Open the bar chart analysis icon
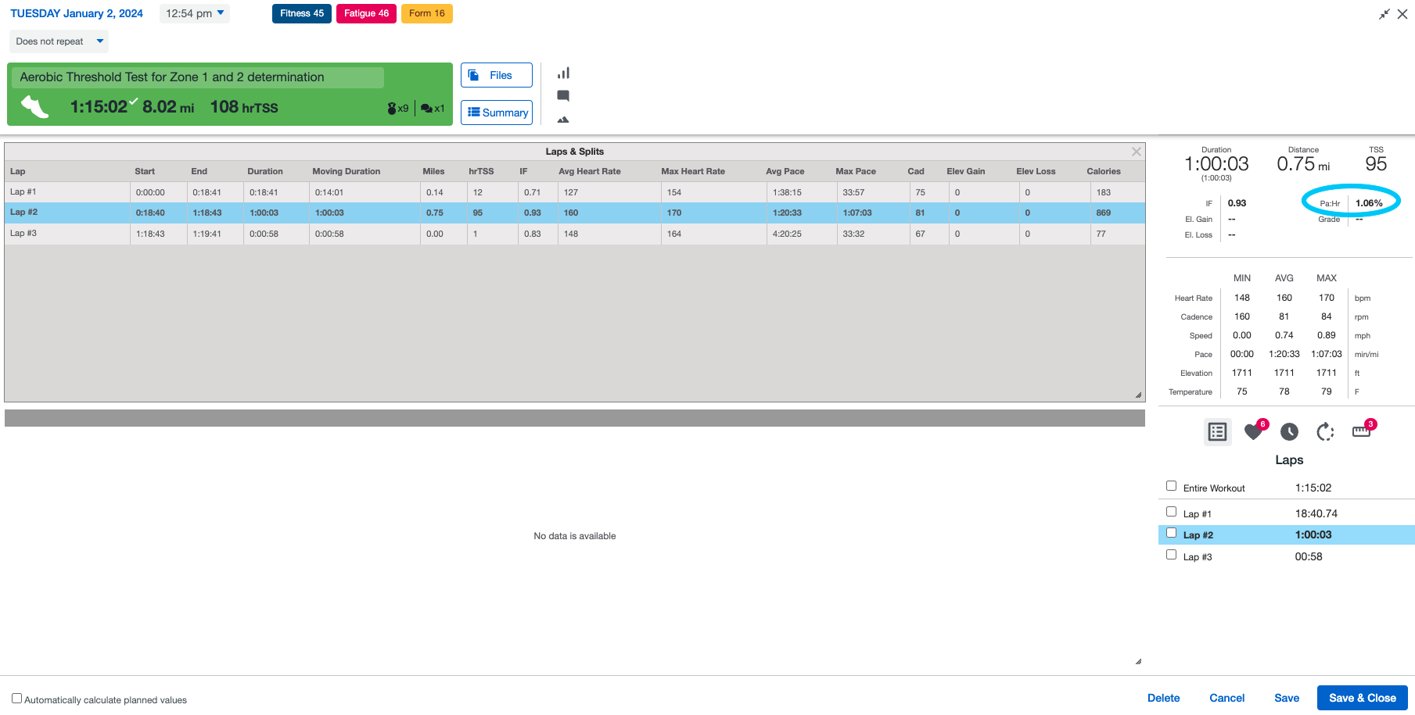The height and width of the screenshot is (715, 1415). 563,73
